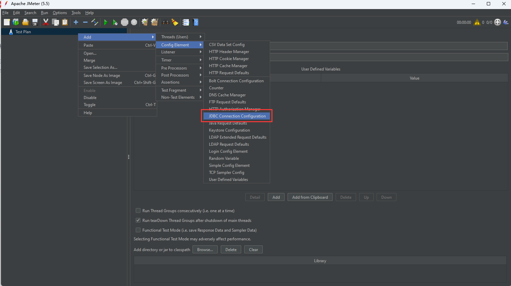Open the Templates toolbar icon
Screen dimensions: 511x286
16,22
